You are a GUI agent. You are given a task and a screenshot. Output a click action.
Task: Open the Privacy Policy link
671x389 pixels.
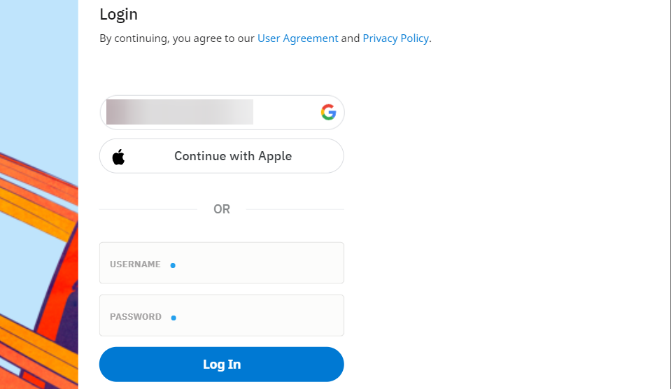pos(395,38)
